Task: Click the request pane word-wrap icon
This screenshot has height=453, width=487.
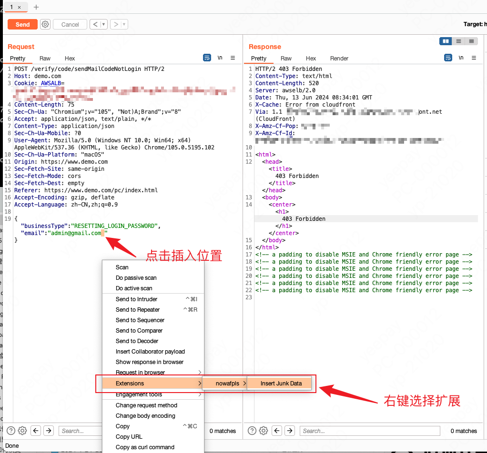Action: pyautogui.click(x=207, y=58)
